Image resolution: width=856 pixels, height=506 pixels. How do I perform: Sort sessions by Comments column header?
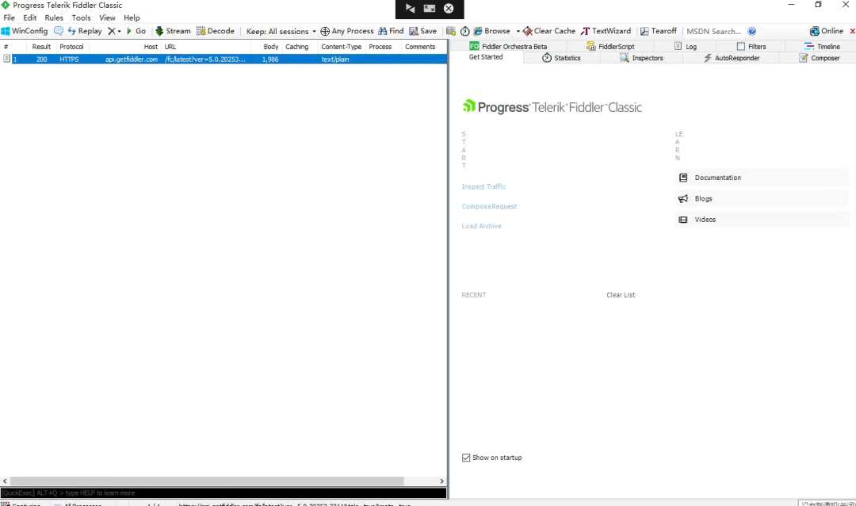tap(420, 47)
